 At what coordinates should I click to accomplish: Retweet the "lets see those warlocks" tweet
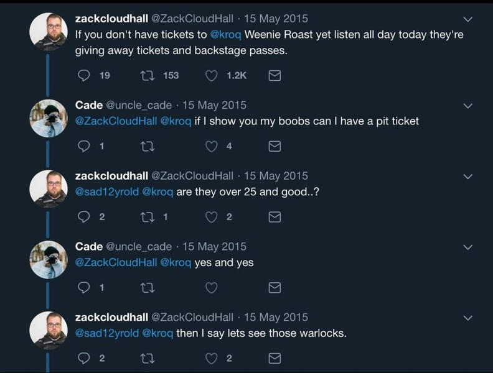[x=148, y=358]
